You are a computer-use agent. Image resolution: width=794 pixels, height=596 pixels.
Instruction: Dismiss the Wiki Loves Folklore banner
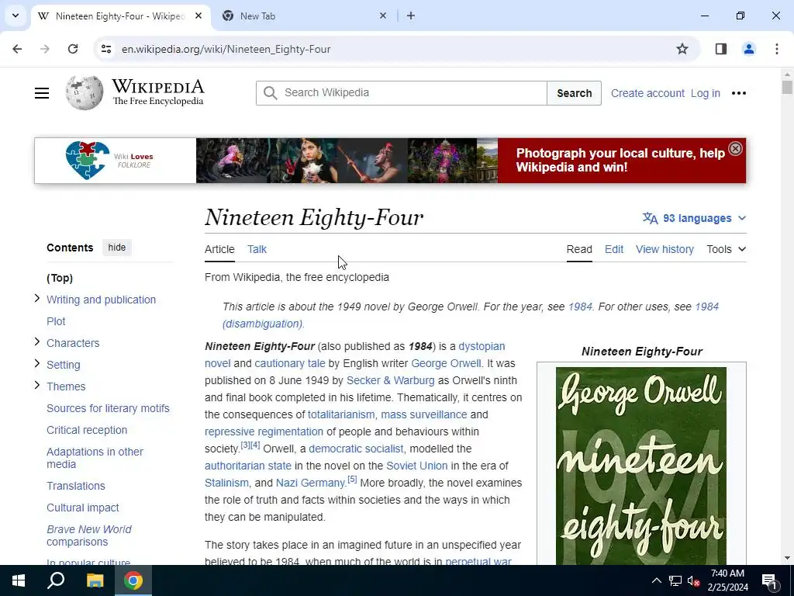click(x=735, y=148)
